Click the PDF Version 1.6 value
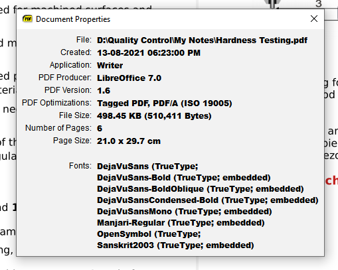 pyautogui.click(x=104, y=91)
